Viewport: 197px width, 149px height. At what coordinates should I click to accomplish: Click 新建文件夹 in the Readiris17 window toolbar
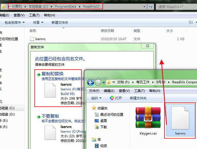click(60, 23)
